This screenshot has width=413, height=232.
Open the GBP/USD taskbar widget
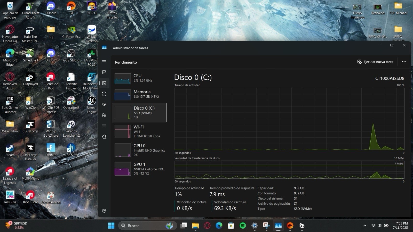click(x=17, y=225)
